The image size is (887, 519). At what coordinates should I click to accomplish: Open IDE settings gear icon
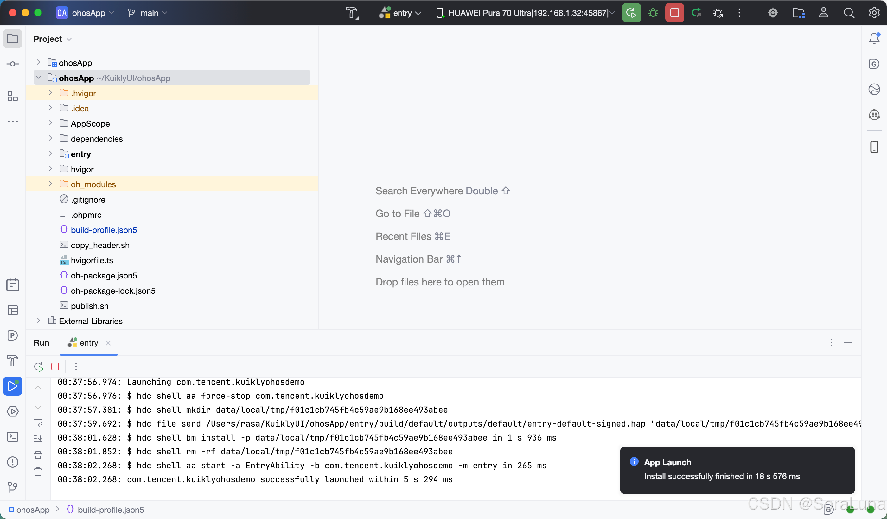[874, 13]
